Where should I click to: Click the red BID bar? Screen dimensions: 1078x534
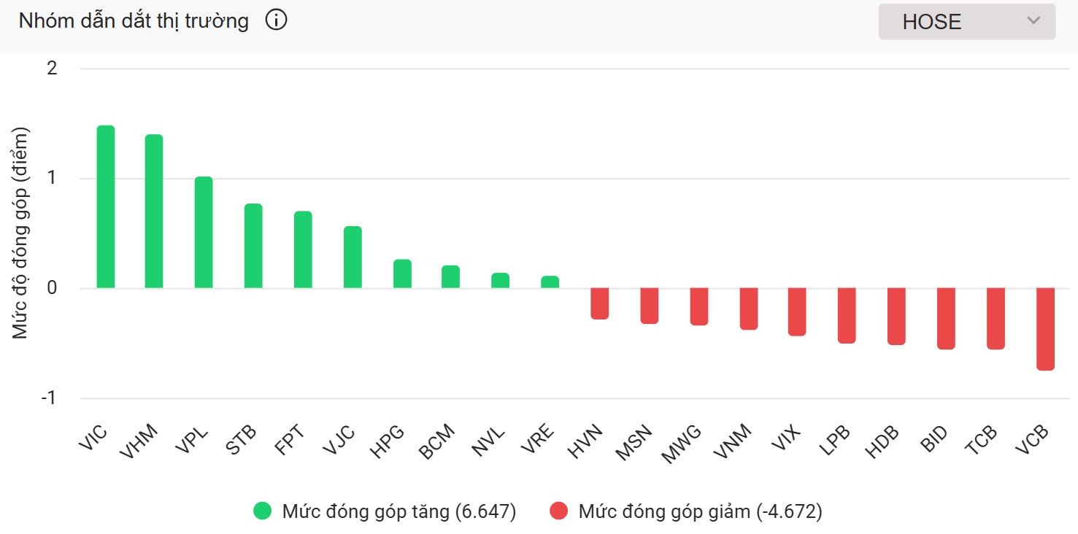[x=946, y=319]
